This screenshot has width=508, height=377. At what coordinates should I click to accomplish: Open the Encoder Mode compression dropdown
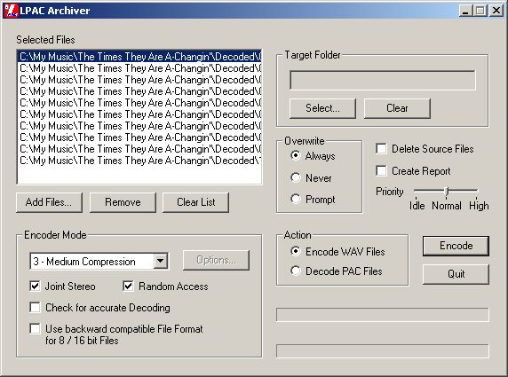pyautogui.click(x=161, y=261)
